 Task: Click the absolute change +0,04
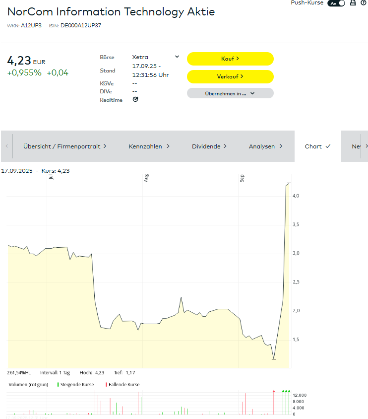[x=58, y=72]
